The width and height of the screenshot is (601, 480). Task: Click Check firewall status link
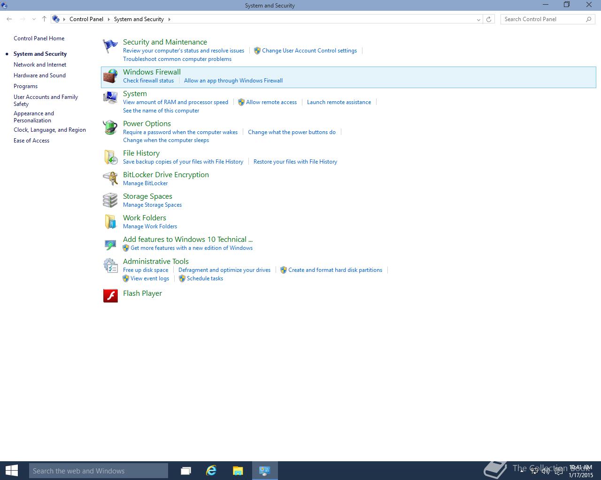pyautogui.click(x=148, y=81)
